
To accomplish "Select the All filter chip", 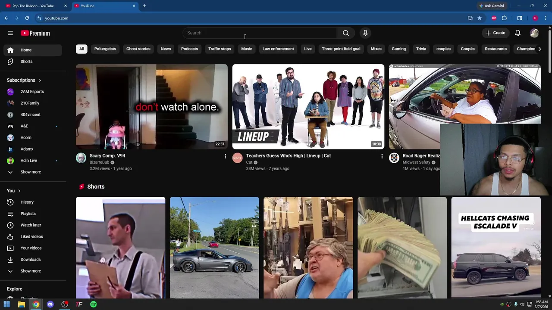I will [x=82, y=49].
